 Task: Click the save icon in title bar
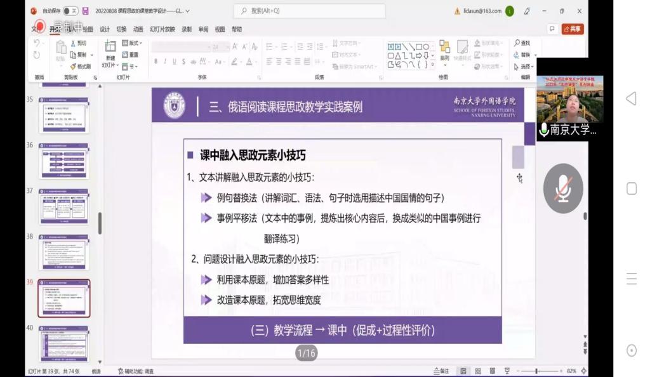(86, 11)
